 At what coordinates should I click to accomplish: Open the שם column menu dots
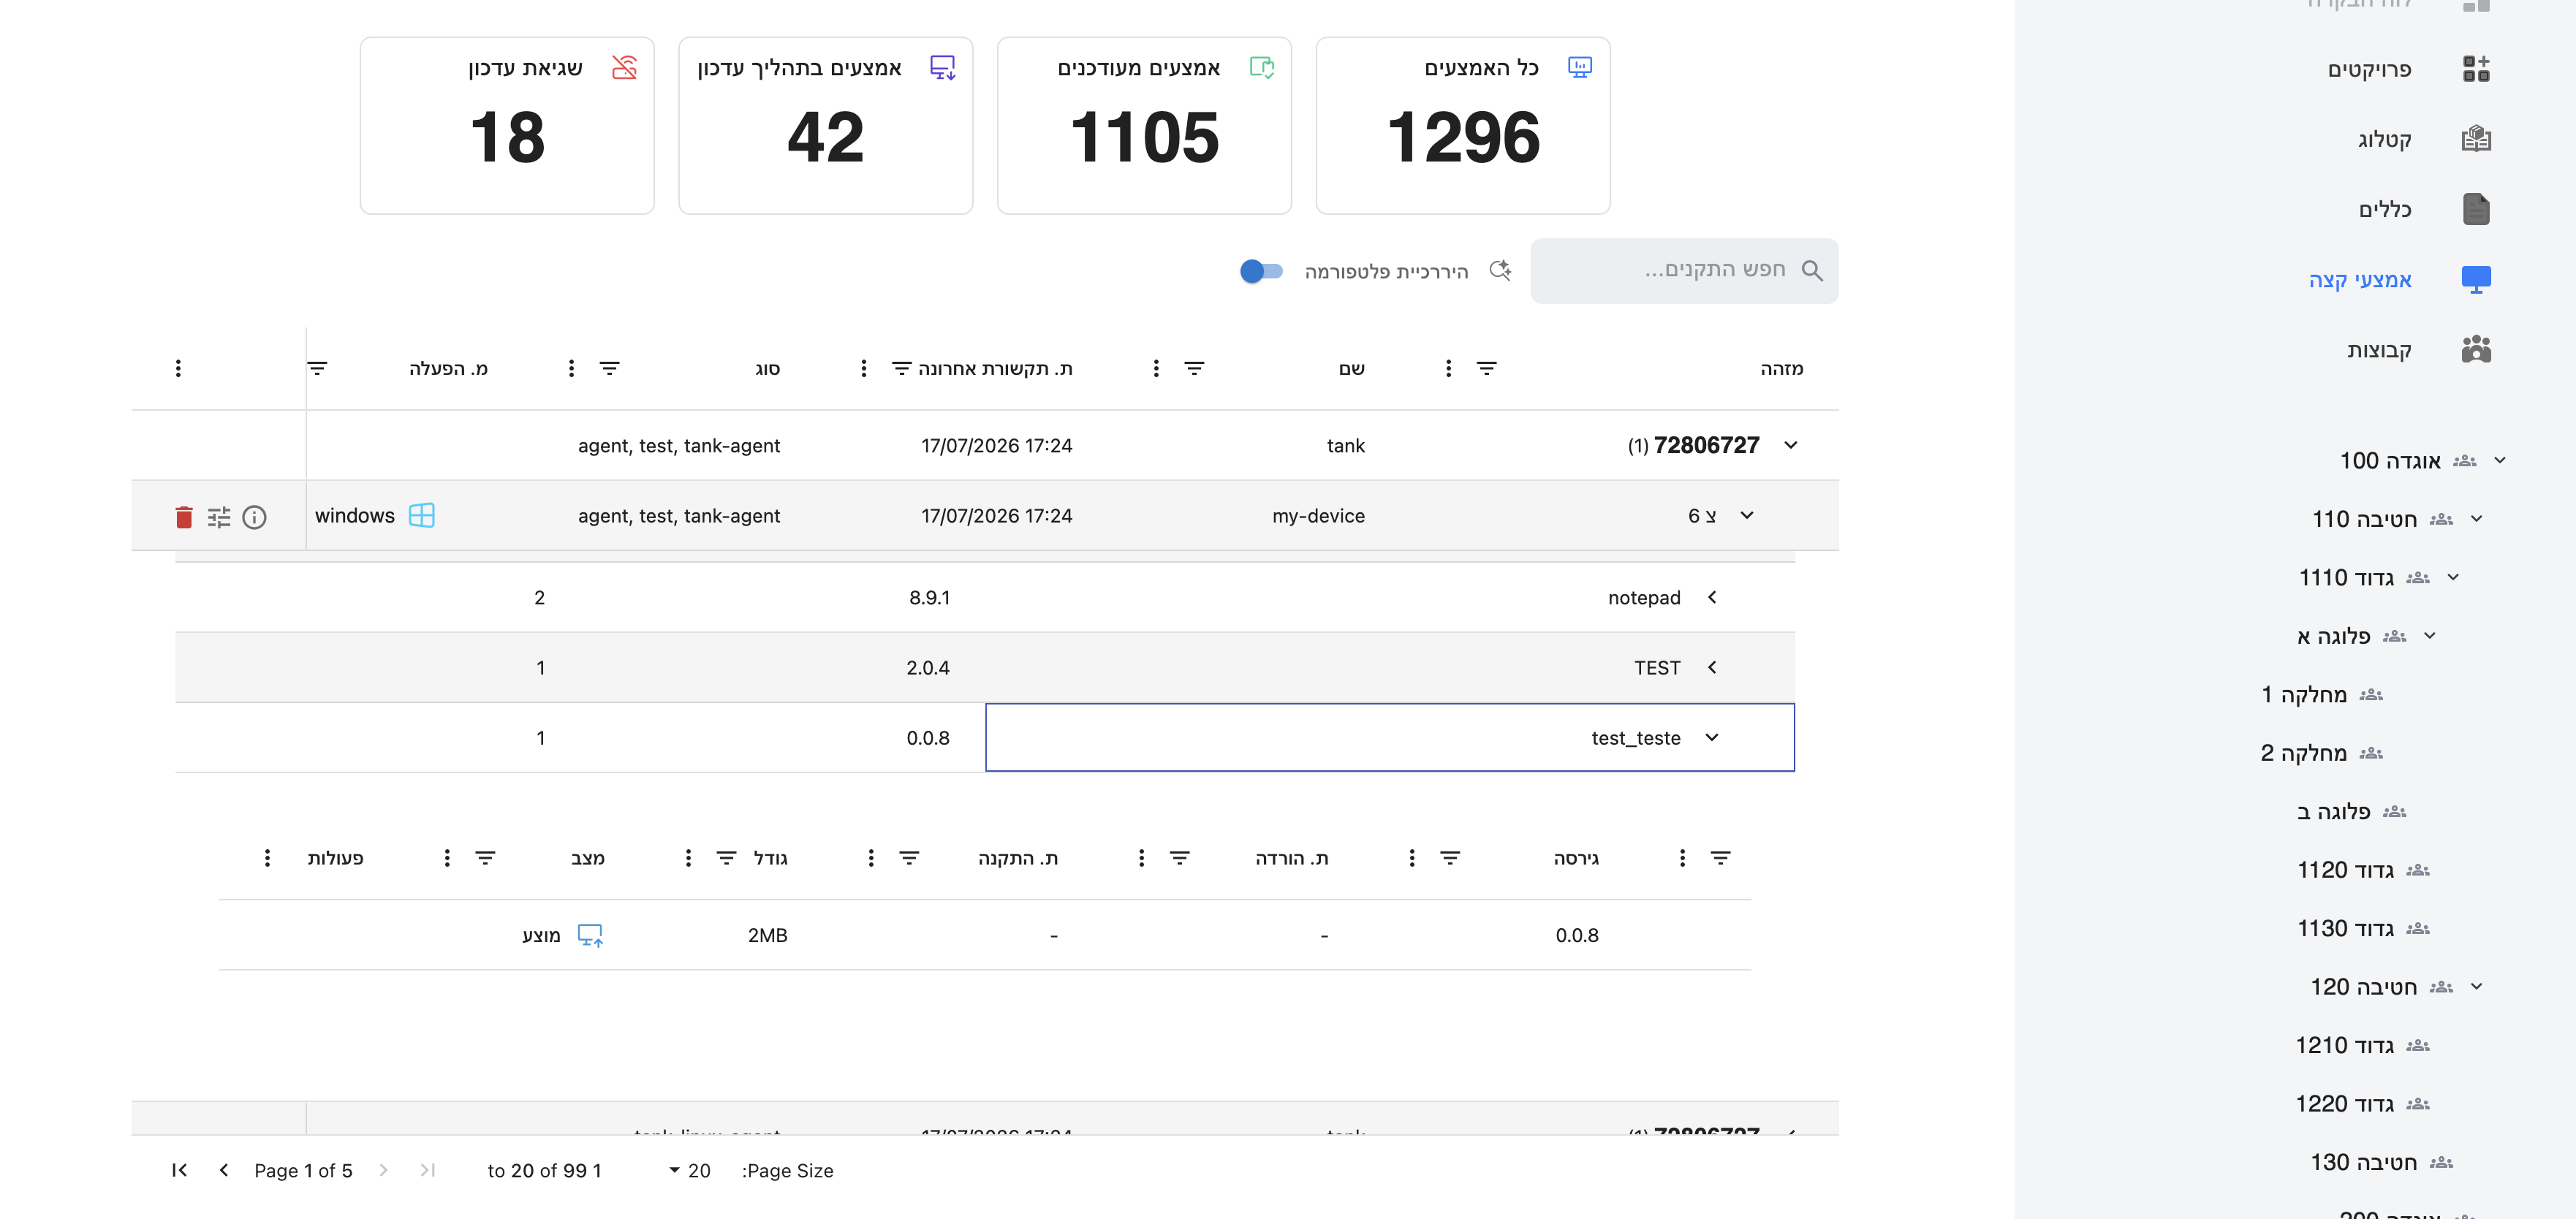[x=1156, y=369]
